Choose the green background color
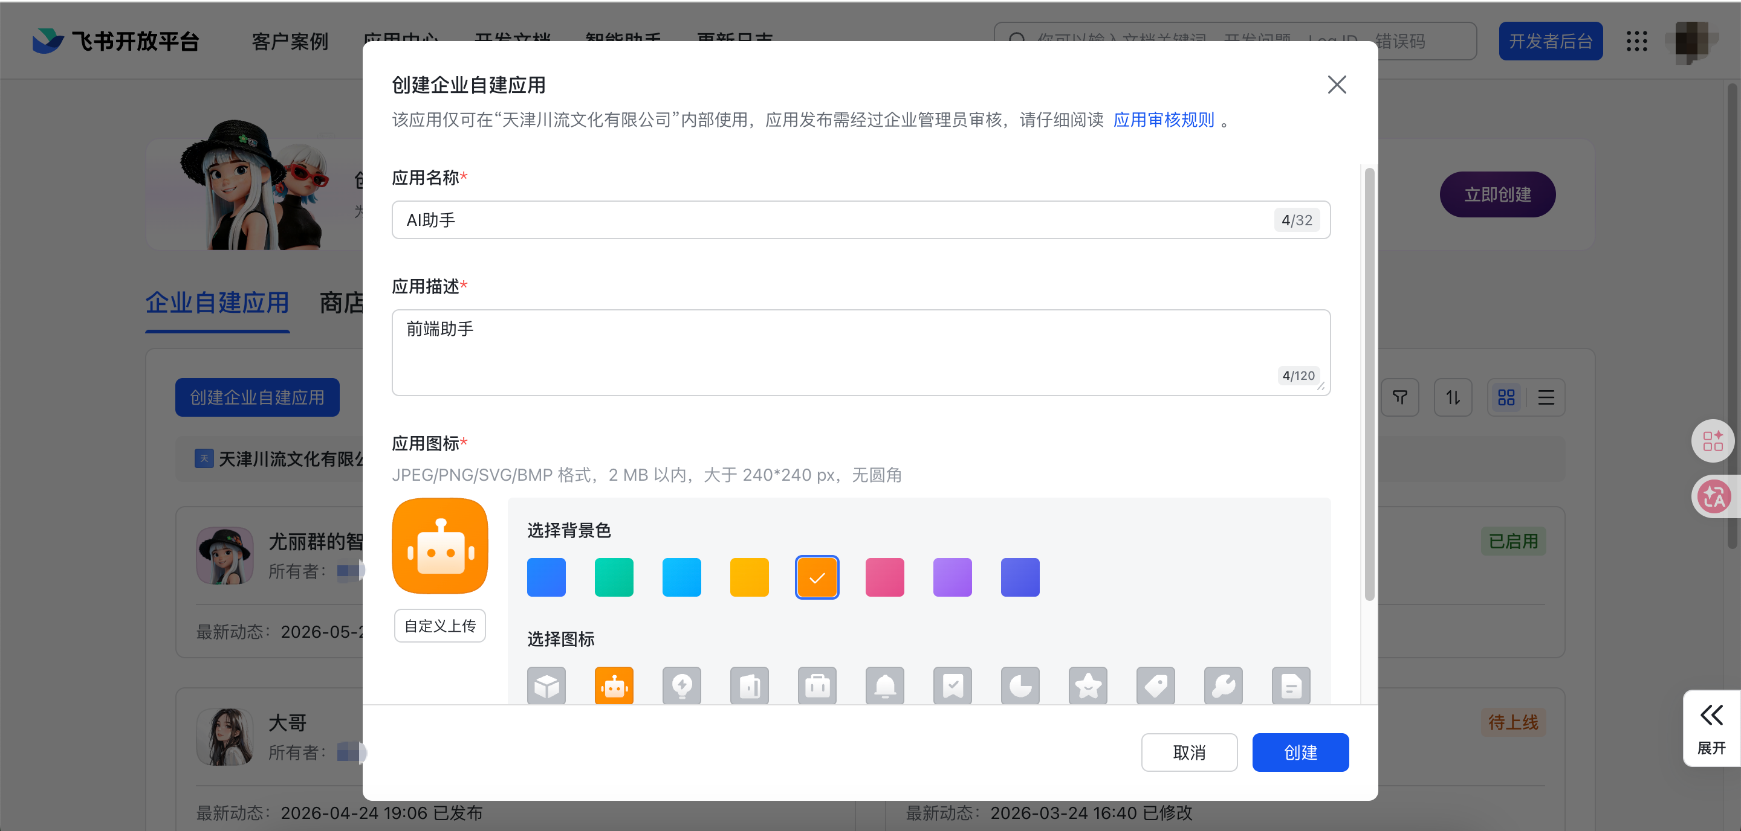The height and width of the screenshot is (831, 1741). pos(614,577)
